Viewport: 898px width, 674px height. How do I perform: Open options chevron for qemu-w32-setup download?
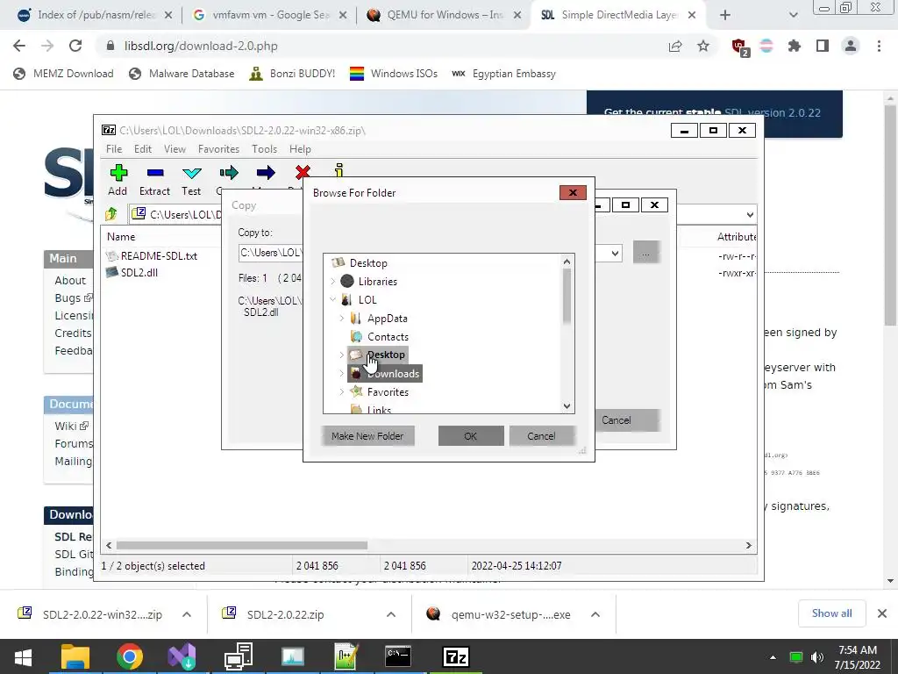(595, 614)
